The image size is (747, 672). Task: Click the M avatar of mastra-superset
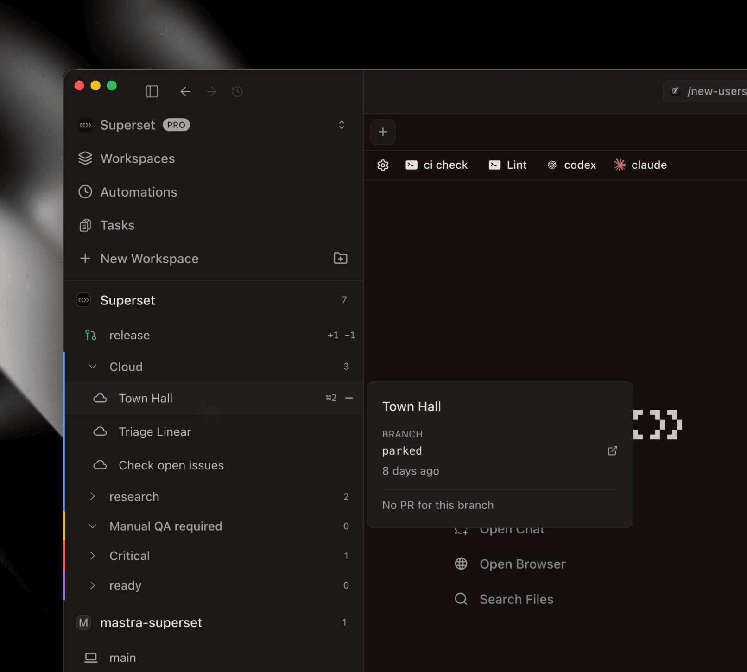[83, 622]
